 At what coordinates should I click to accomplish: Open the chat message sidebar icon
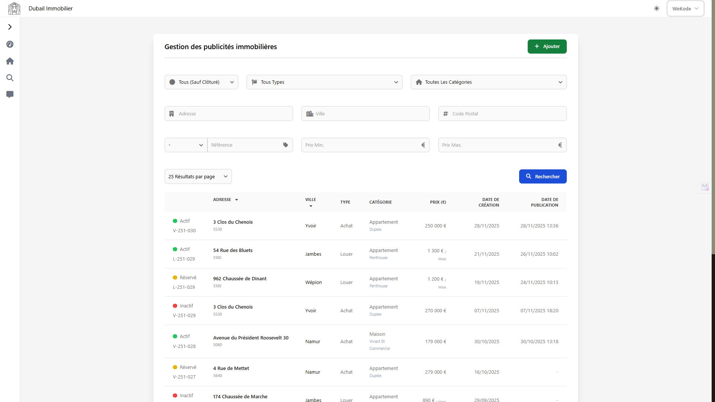10,95
